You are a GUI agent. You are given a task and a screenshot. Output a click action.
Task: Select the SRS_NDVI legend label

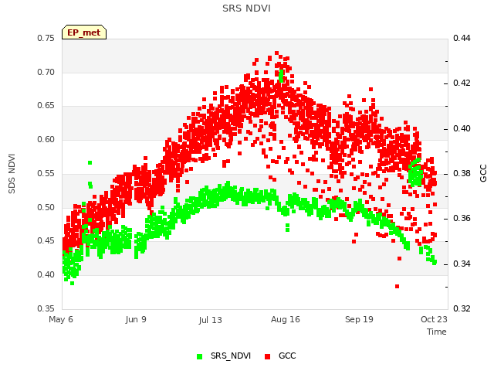pyautogui.click(x=231, y=356)
